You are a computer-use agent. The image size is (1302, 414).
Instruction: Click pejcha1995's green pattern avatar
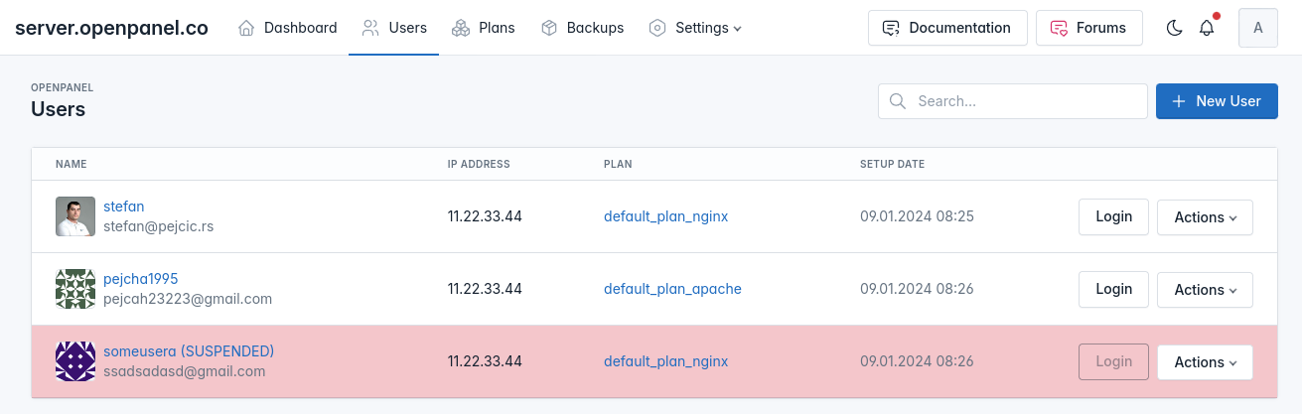click(x=75, y=289)
